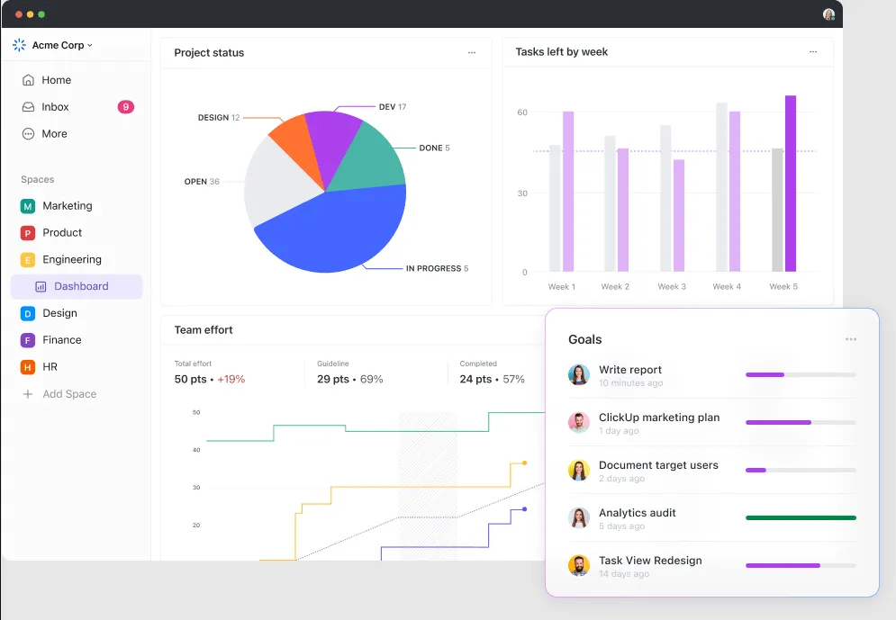The height and width of the screenshot is (620, 896).
Task: Click the light purple Week 1 bar
Action: click(x=568, y=192)
